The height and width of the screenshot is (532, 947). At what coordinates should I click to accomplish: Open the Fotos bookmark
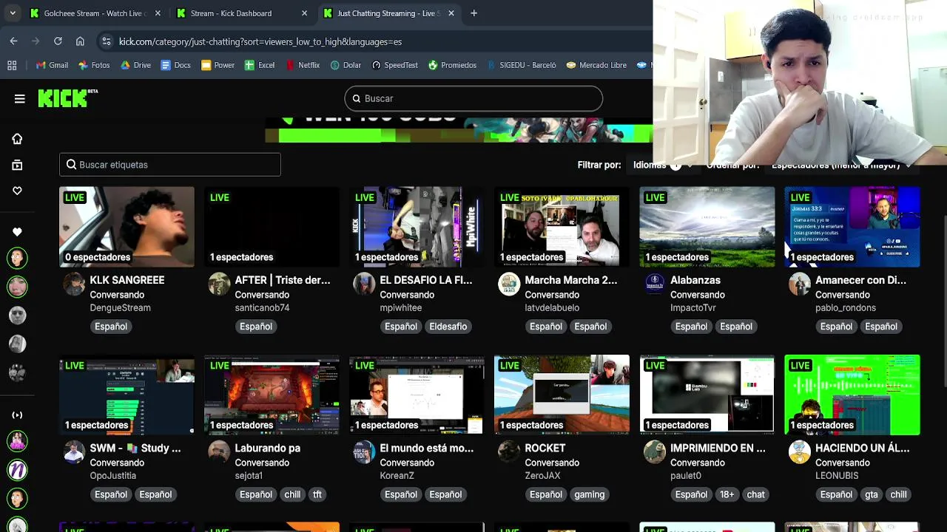(x=94, y=65)
